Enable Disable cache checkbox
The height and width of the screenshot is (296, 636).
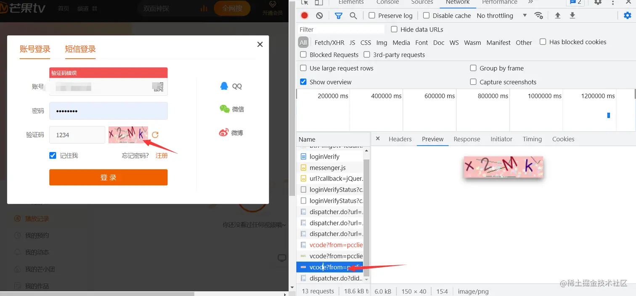pyautogui.click(x=426, y=16)
